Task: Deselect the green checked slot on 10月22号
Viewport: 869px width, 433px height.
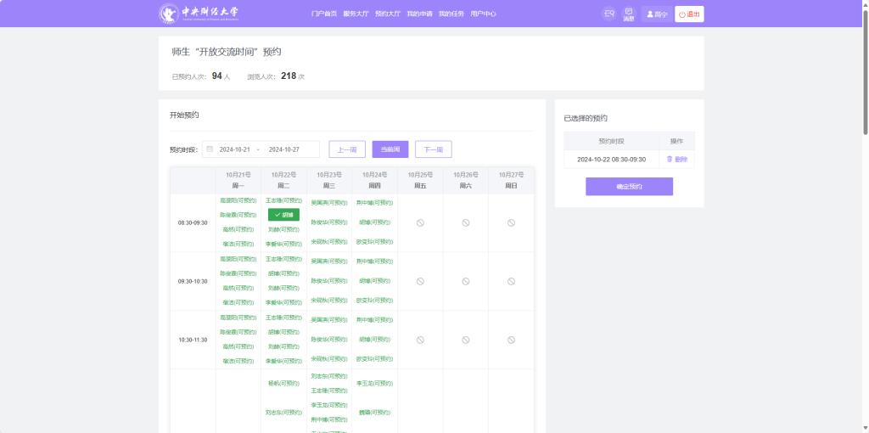Action: coord(283,215)
